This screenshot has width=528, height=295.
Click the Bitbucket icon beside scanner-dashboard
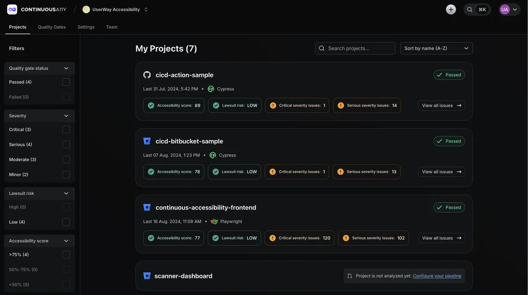147,276
